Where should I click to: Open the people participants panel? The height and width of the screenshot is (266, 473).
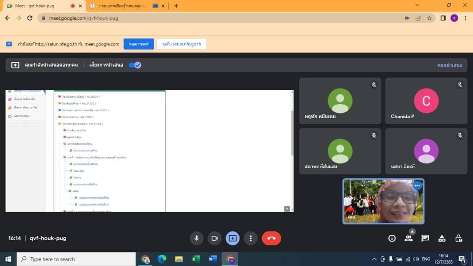[409, 238]
